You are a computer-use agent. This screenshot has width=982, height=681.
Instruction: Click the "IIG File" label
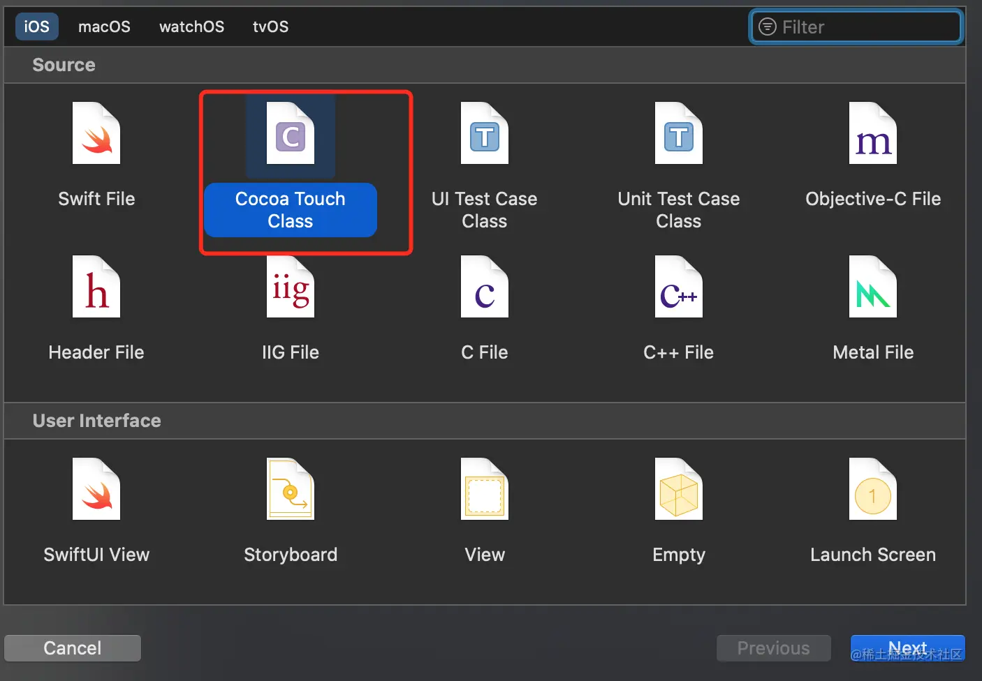[x=291, y=352]
